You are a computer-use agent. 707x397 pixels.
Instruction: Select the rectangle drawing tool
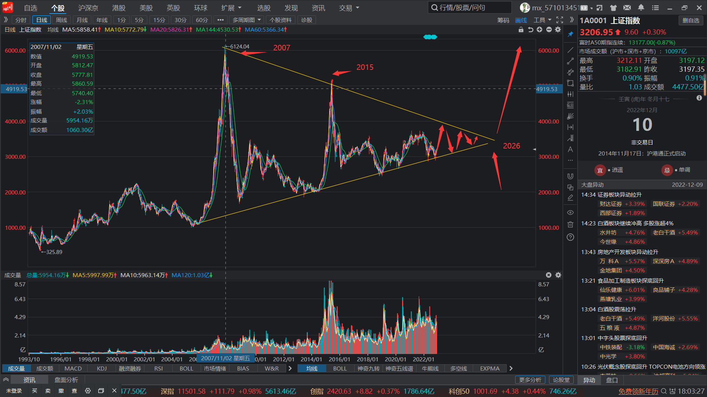(x=570, y=83)
